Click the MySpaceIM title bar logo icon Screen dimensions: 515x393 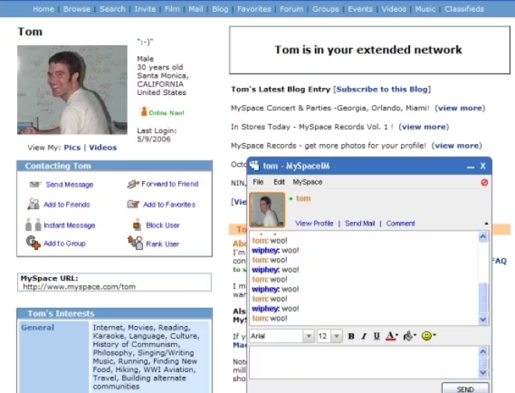(x=254, y=165)
